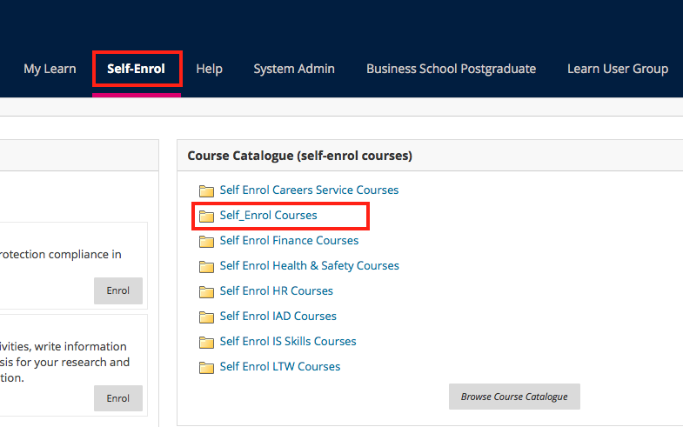Image resolution: width=683 pixels, height=427 pixels.
Task: Open the My Learn tab
Action: (50, 69)
